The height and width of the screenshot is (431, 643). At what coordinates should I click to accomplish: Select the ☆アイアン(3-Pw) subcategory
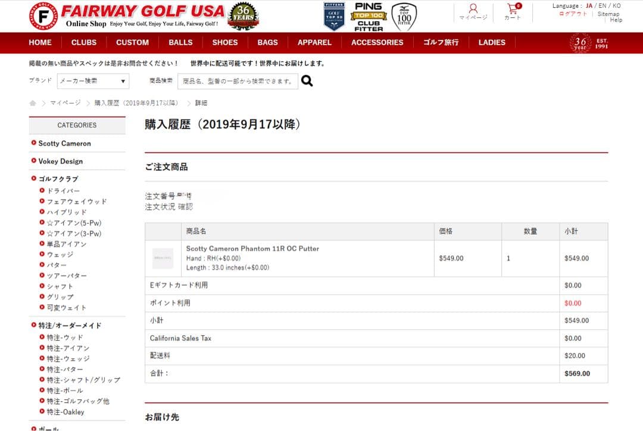coord(74,233)
